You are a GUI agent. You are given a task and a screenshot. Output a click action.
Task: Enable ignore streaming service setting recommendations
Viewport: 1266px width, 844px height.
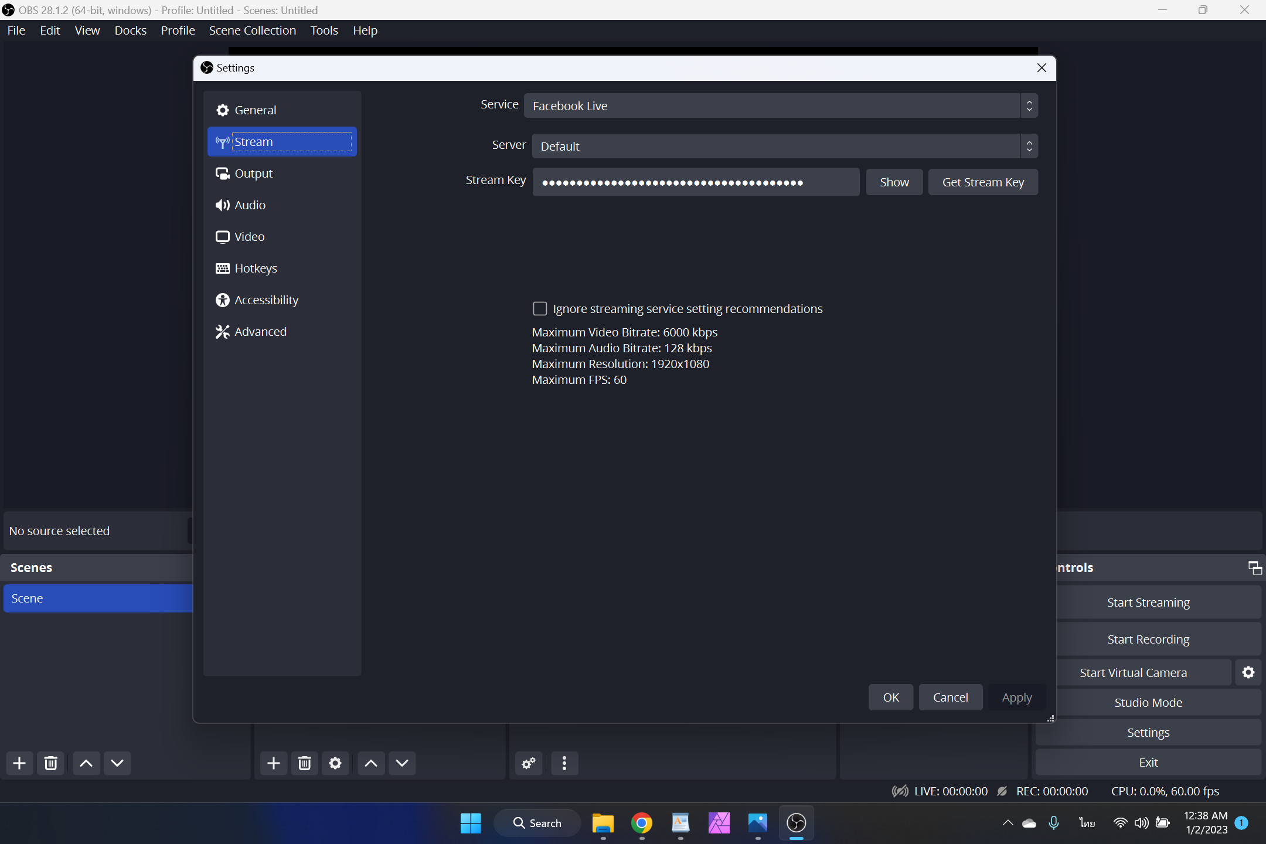pyautogui.click(x=540, y=309)
